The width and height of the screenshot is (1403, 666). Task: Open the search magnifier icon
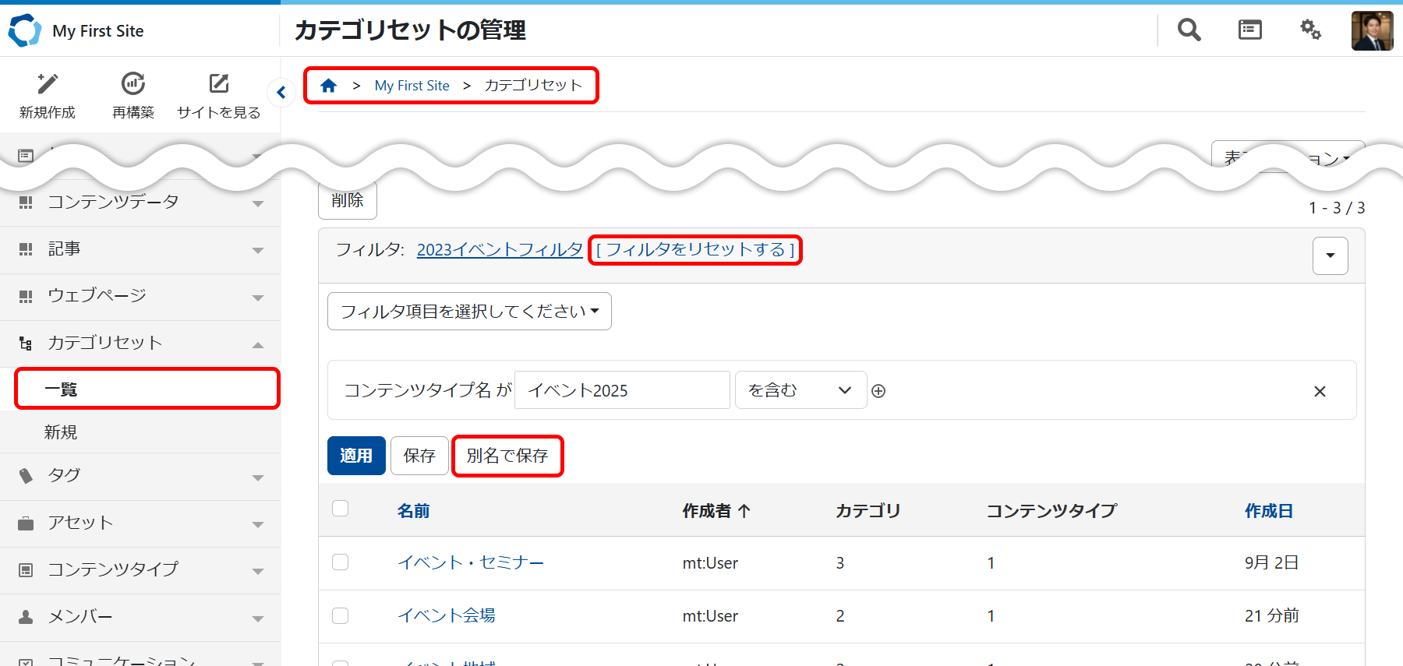tap(1189, 30)
